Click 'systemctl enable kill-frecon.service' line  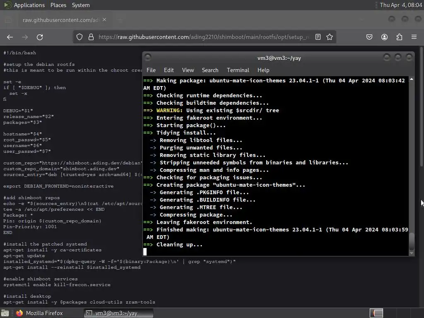point(57,284)
